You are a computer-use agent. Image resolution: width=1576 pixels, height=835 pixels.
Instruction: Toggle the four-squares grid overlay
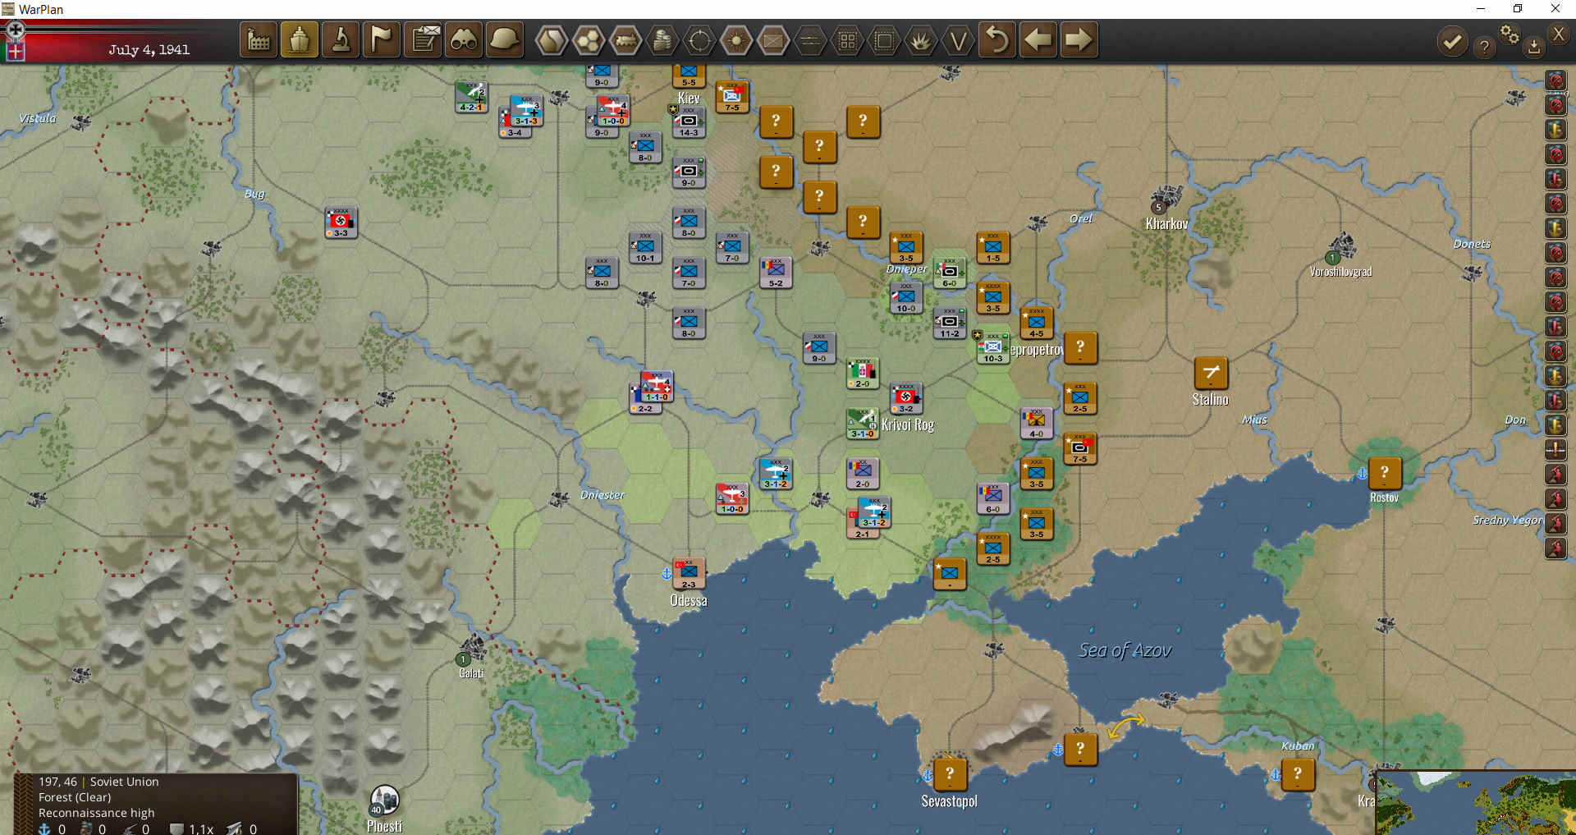pyautogui.click(x=847, y=40)
